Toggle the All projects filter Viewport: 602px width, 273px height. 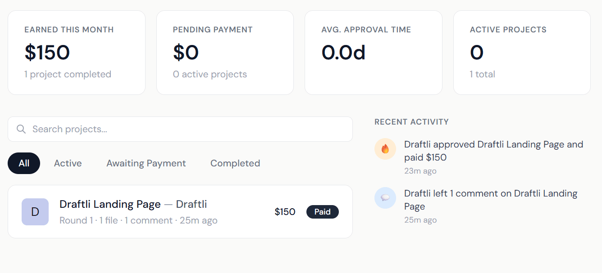[23, 163]
